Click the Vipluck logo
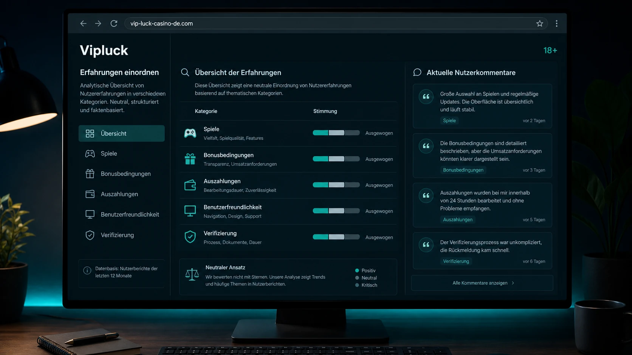Image resolution: width=632 pixels, height=355 pixels. (104, 50)
